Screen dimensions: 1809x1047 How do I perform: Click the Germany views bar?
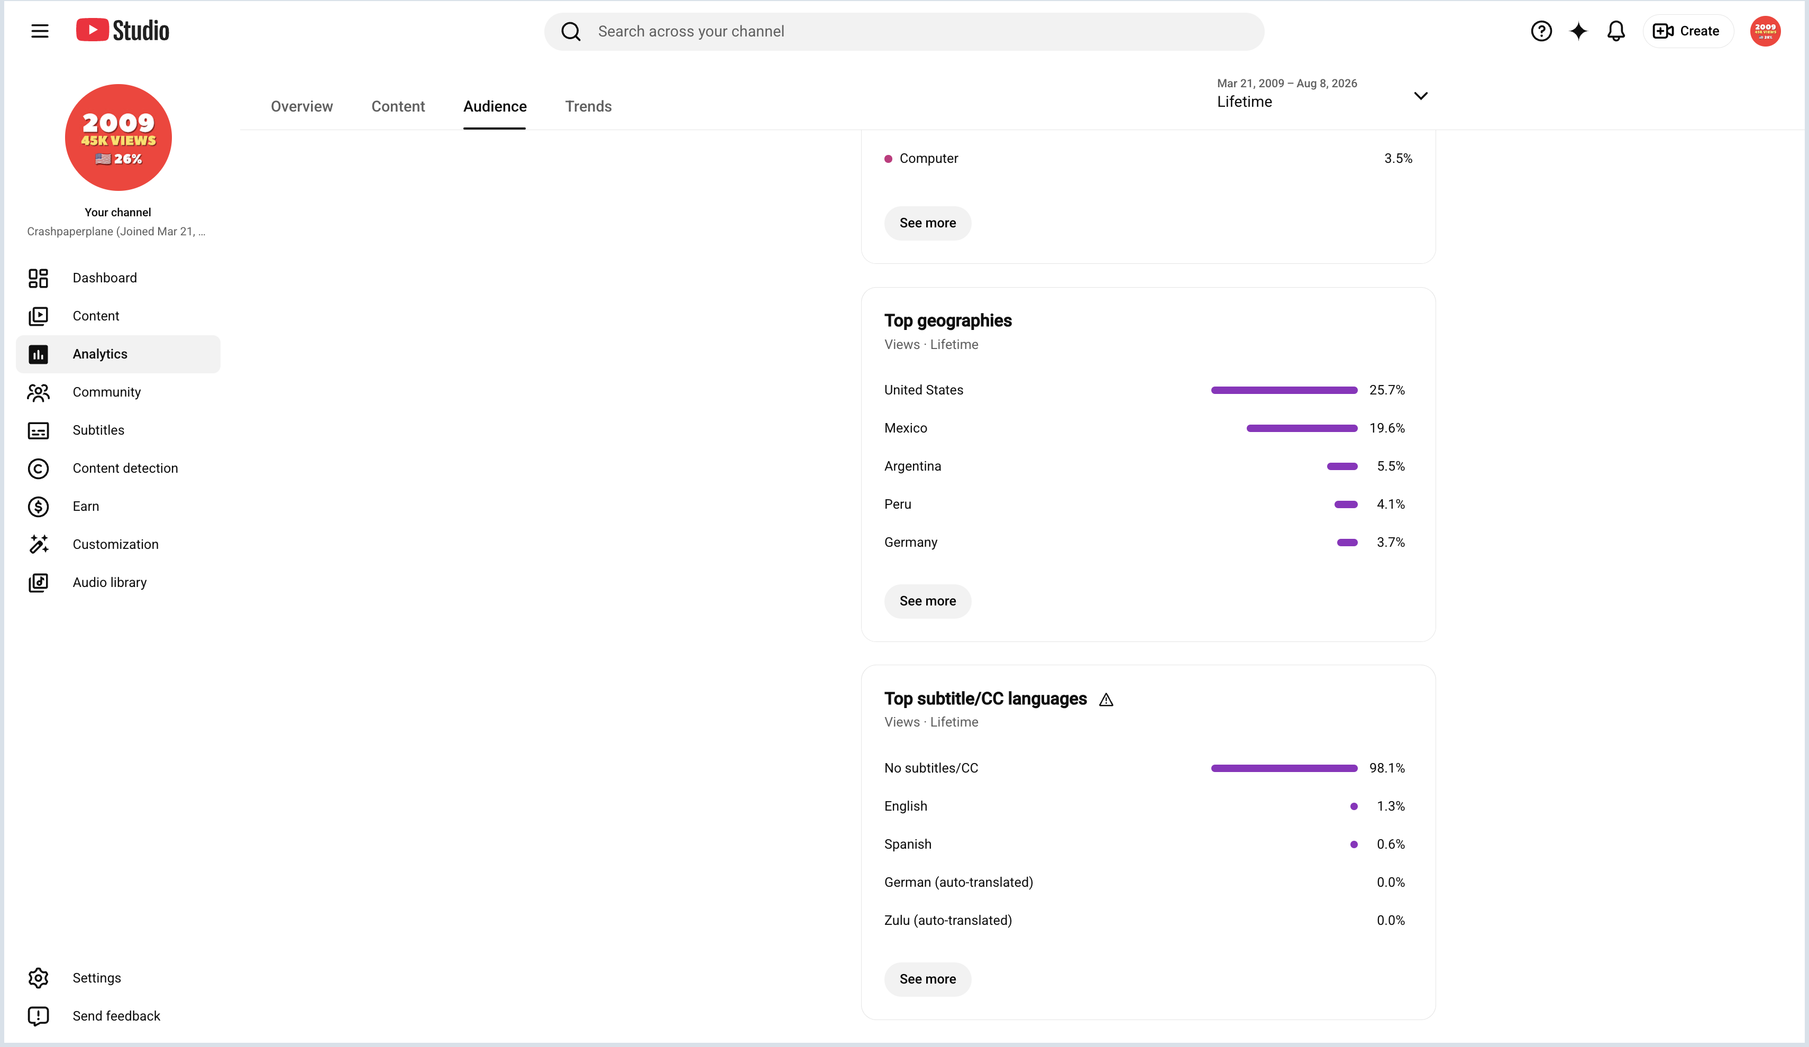pyautogui.click(x=1347, y=543)
